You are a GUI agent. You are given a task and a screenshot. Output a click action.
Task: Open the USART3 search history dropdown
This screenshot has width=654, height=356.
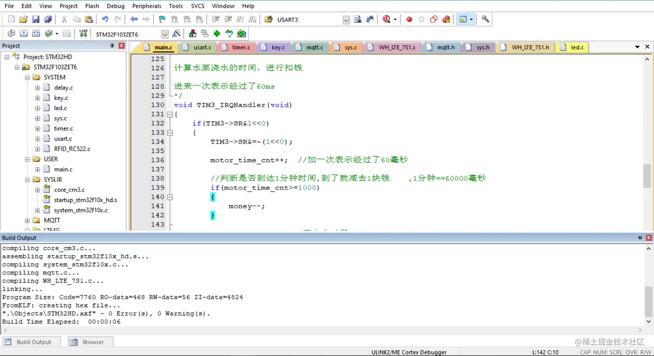346,19
